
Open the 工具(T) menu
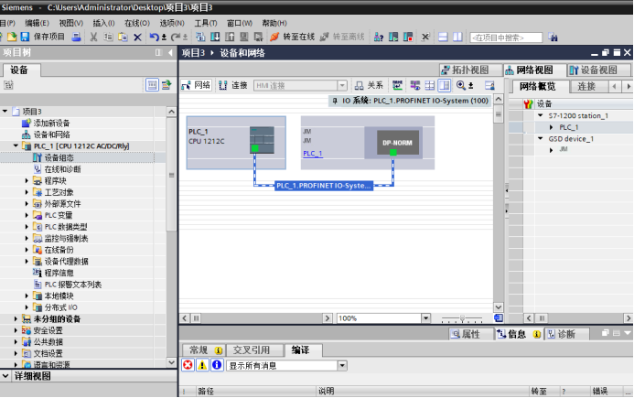(x=206, y=23)
